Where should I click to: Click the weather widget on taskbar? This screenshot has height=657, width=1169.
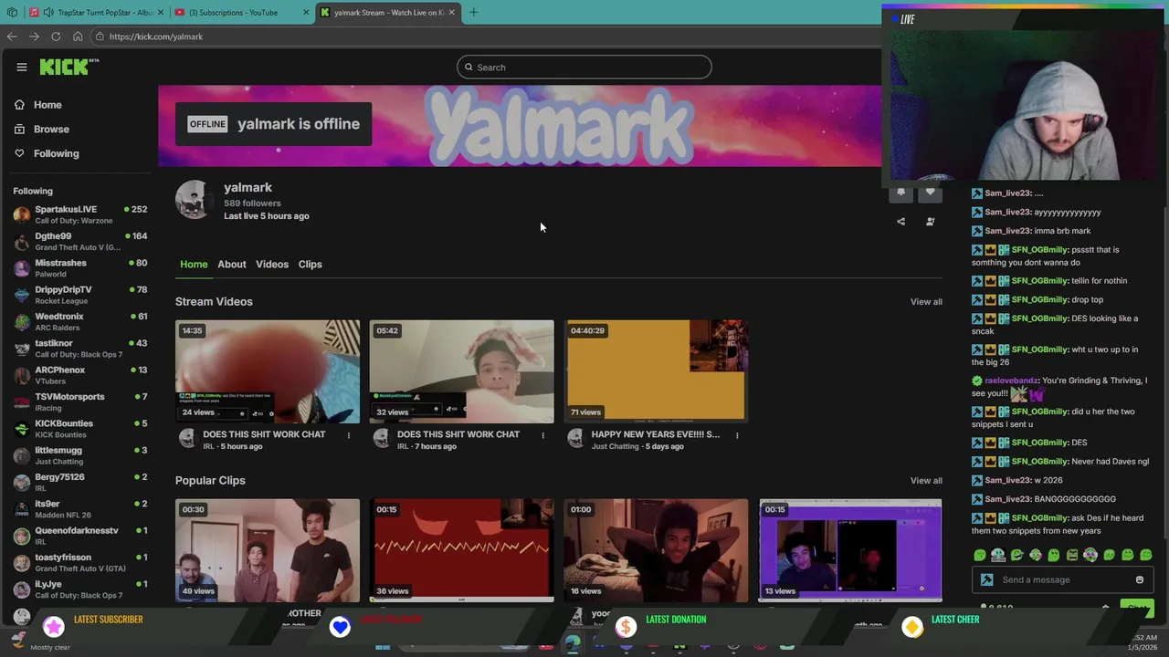(x=38, y=642)
